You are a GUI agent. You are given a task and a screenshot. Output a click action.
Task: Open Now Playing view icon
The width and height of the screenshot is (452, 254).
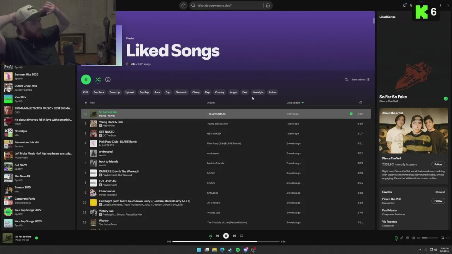point(396,238)
